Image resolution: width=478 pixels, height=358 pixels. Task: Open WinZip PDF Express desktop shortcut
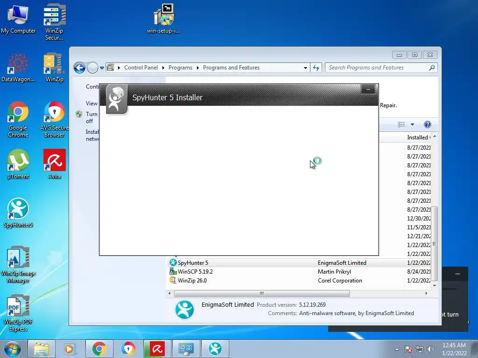coord(18,314)
